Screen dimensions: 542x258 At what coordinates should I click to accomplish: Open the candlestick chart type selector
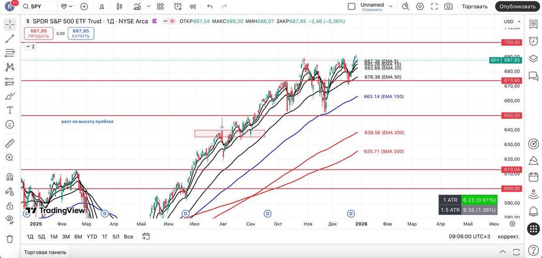coord(119,6)
